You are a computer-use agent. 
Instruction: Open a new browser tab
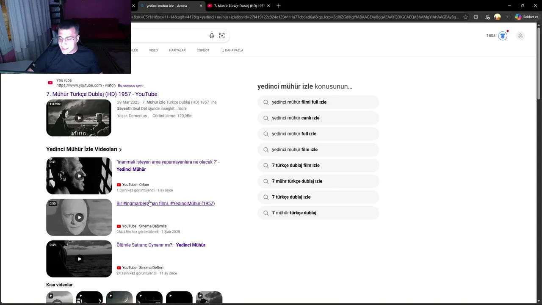(x=279, y=6)
